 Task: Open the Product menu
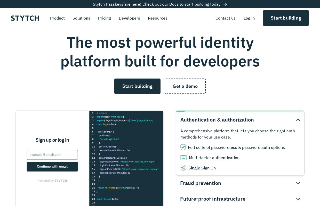(57, 18)
